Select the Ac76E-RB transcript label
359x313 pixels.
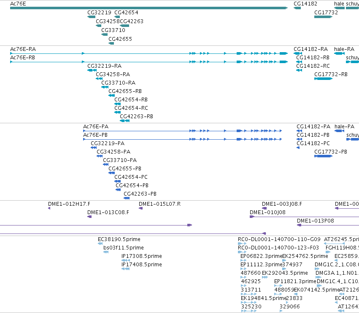coord(23,58)
